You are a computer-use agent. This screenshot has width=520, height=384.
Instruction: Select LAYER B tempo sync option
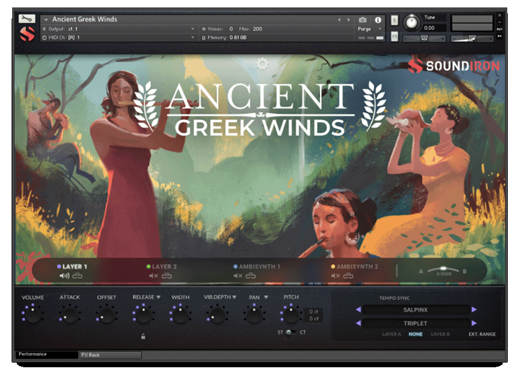(440, 334)
